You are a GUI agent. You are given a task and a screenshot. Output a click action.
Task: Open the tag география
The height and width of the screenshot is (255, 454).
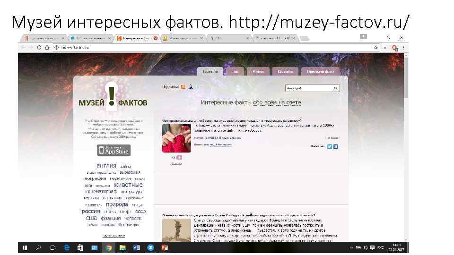tap(95, 178)
